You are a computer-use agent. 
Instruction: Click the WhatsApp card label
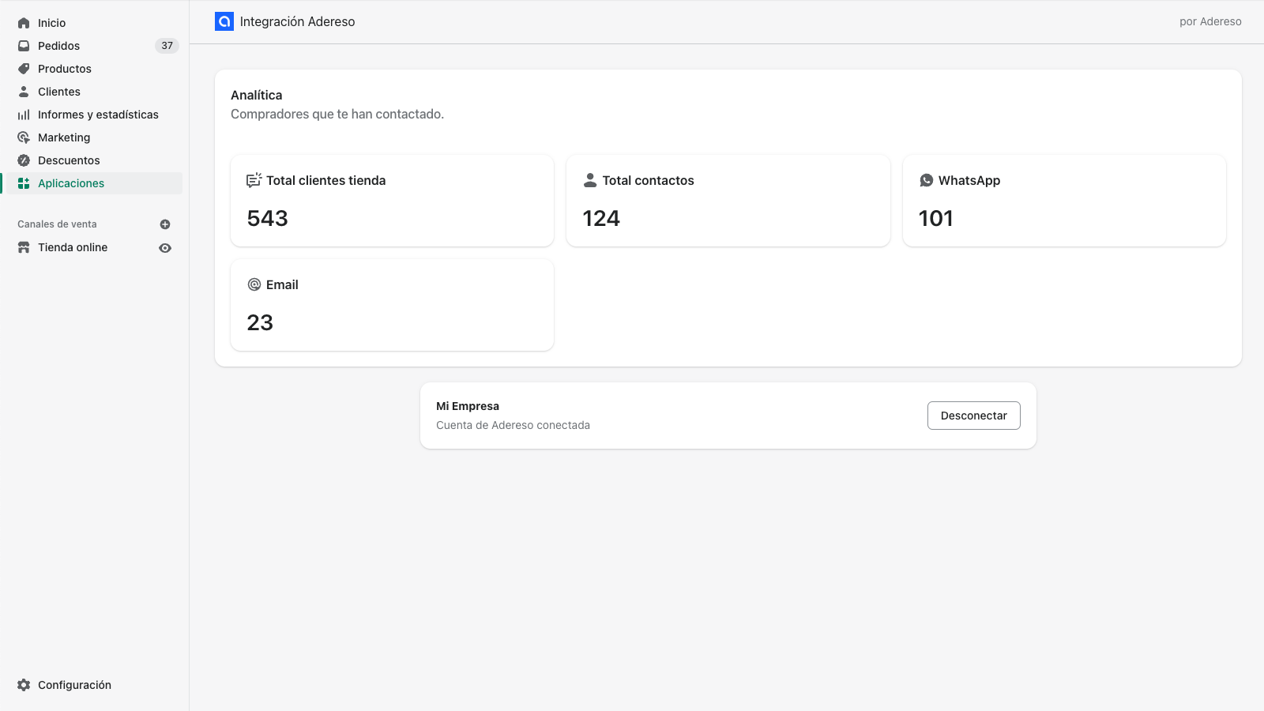pos(969,180)
